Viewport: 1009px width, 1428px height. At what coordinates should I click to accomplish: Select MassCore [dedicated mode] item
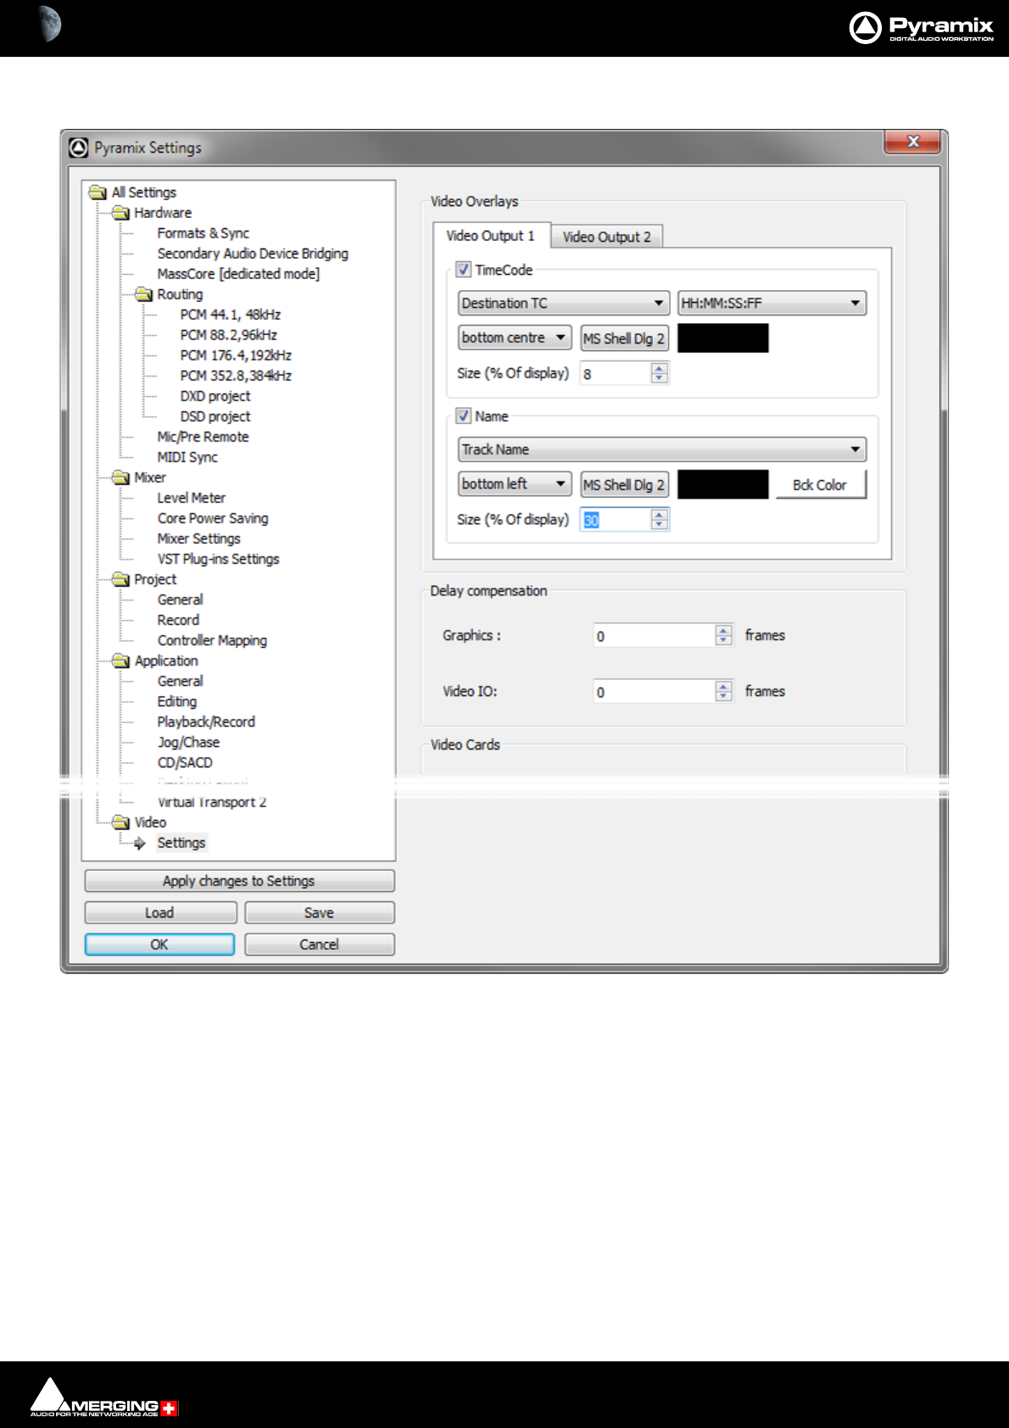238,274
